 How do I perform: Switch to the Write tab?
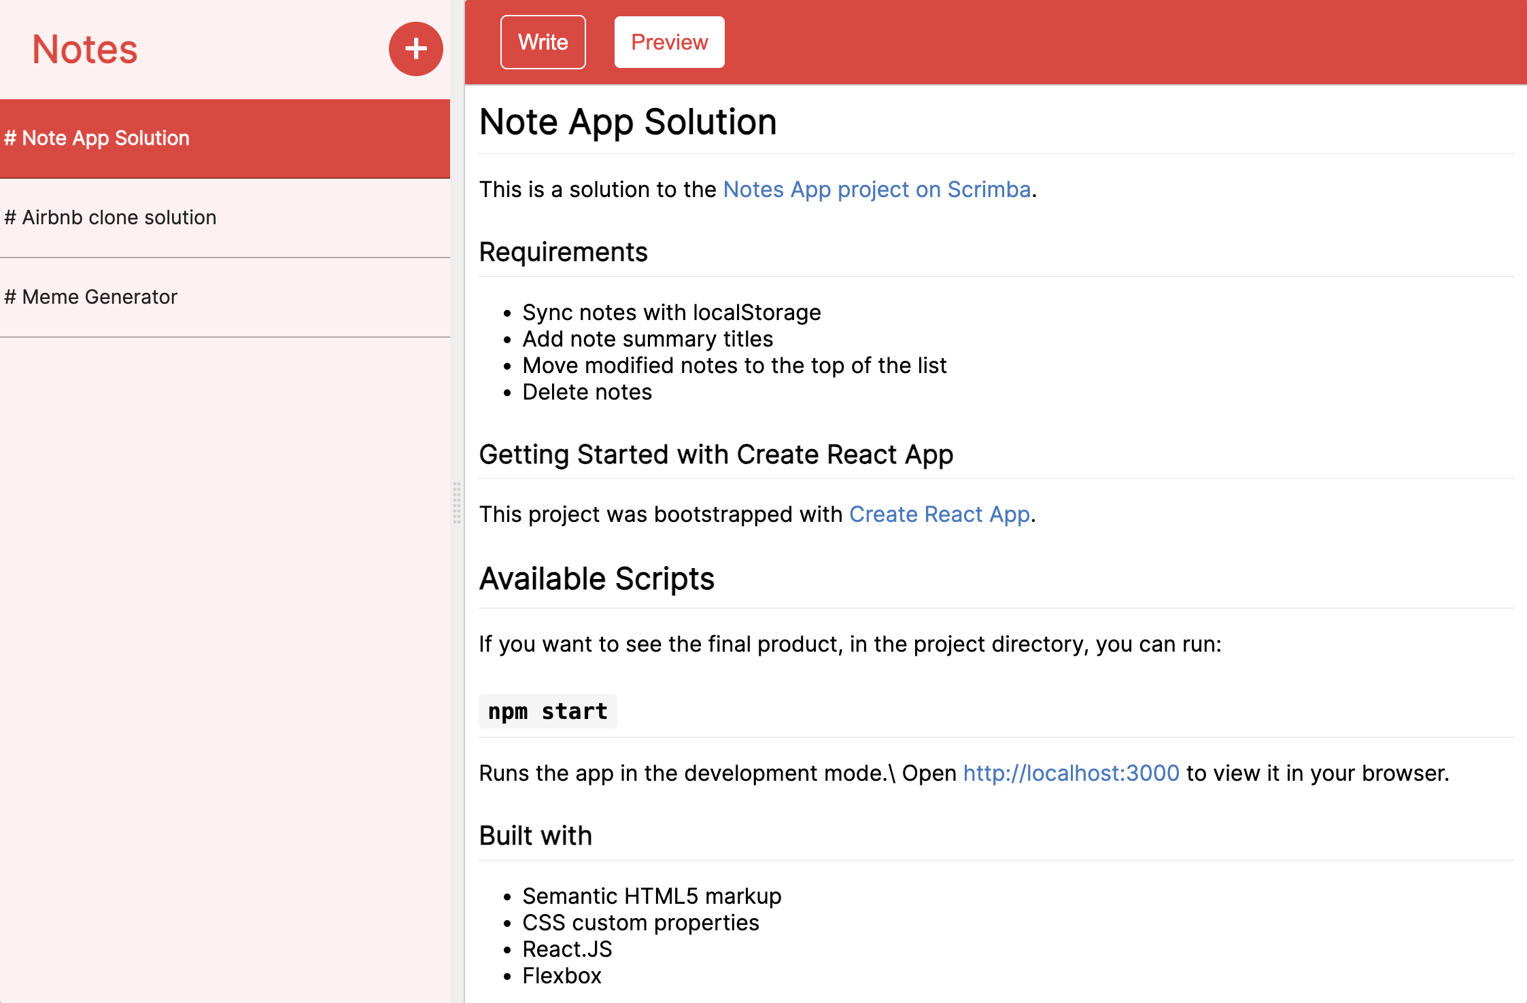tap(543, 42)
